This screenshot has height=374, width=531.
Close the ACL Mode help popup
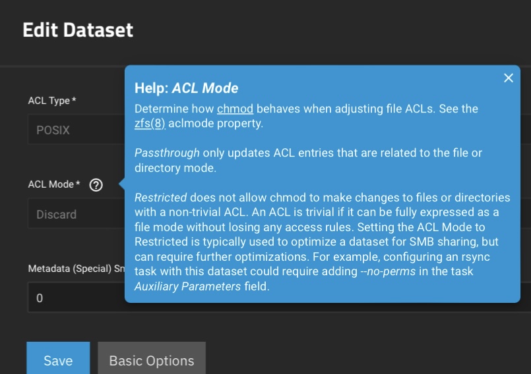[509, 78]
